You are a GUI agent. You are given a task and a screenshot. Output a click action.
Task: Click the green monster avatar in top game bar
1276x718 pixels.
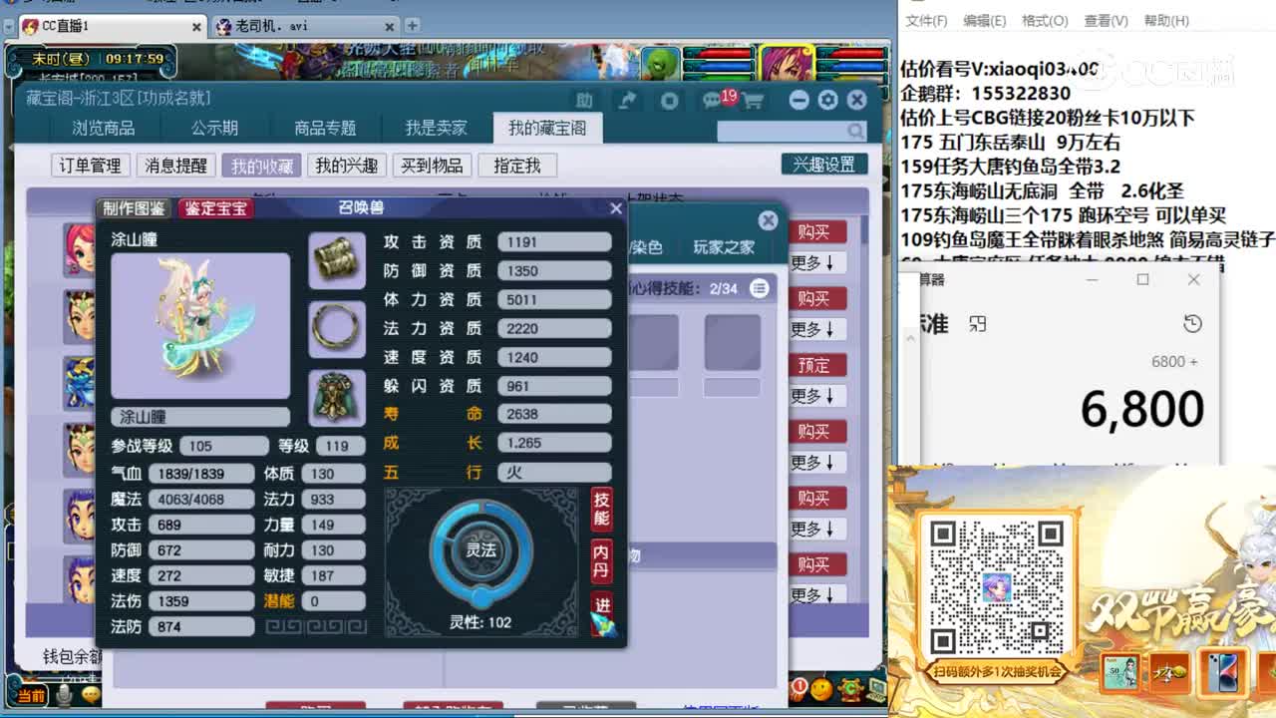pos(660,63)
